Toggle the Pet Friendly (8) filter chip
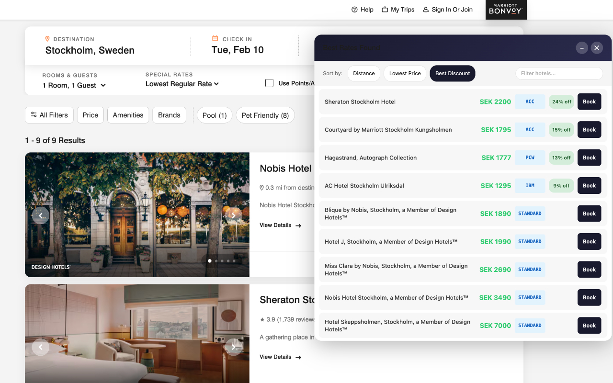 click(x=265, y=115)
